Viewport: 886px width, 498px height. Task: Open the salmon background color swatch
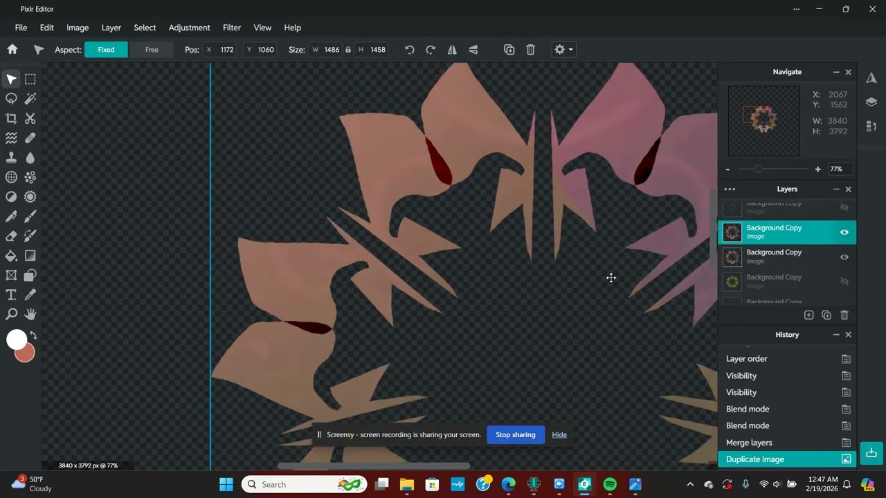(27, 355)
